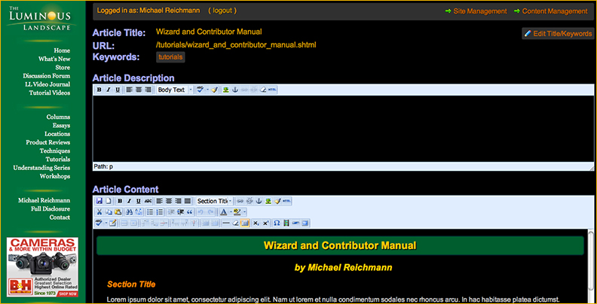Insert an anchor in Article Content
The height and width of the screenshot is (304, 597).
coord(259,201)
